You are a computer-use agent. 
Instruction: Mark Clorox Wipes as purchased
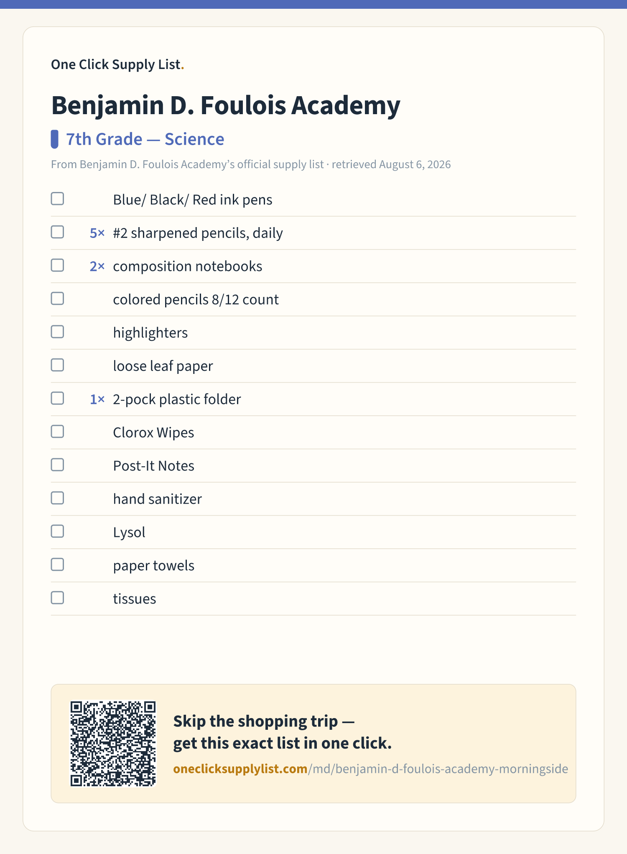pos(57,432)
